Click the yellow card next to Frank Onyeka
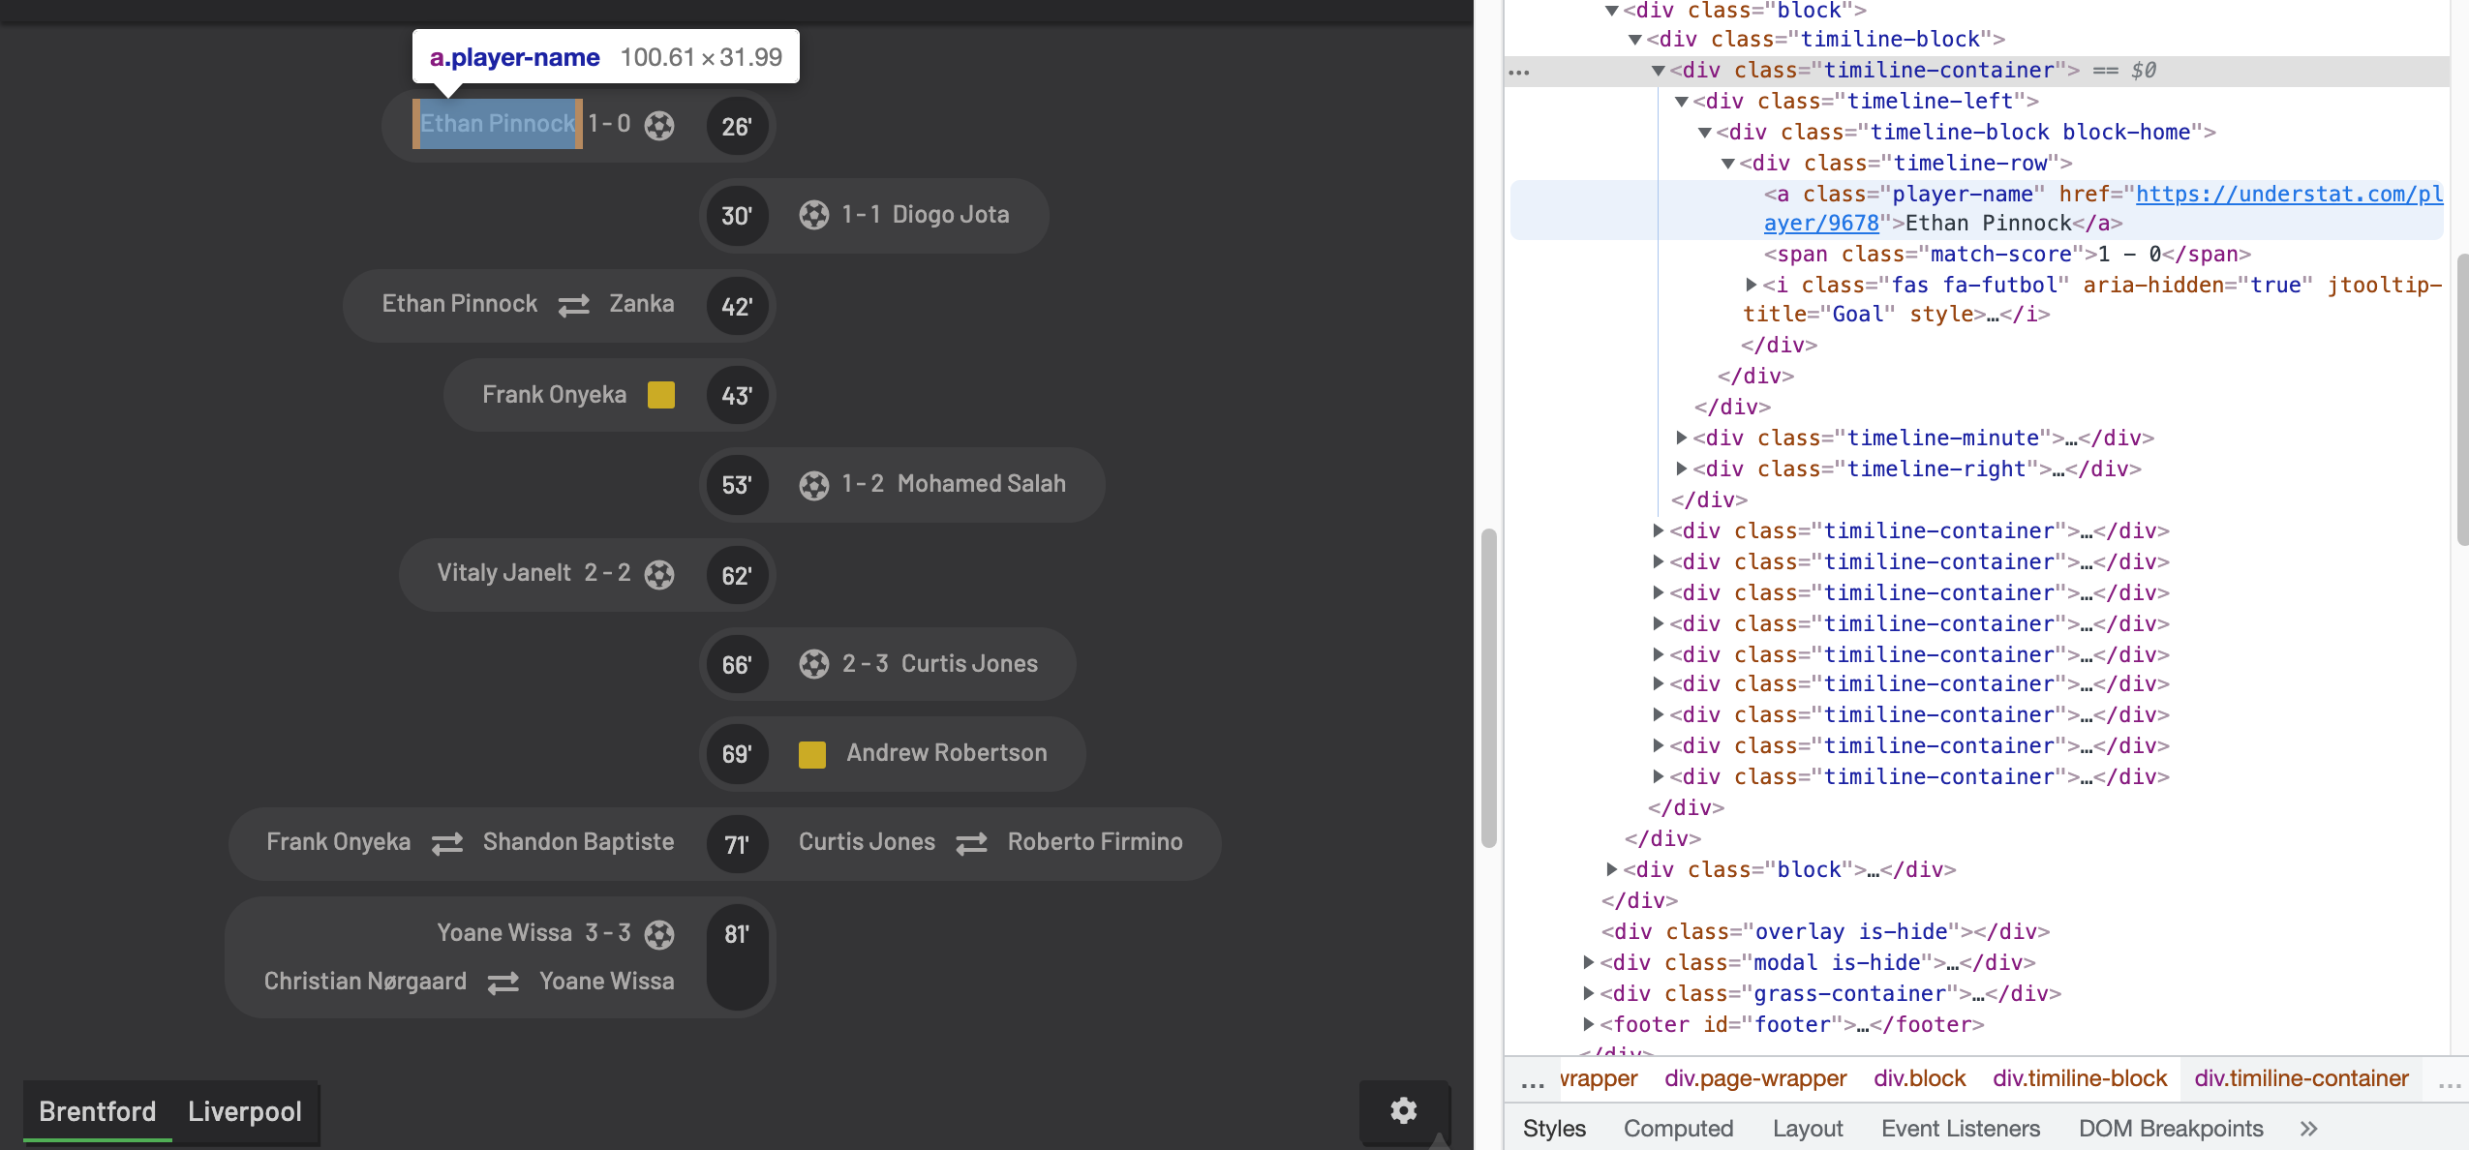 (x=661, y=395)
